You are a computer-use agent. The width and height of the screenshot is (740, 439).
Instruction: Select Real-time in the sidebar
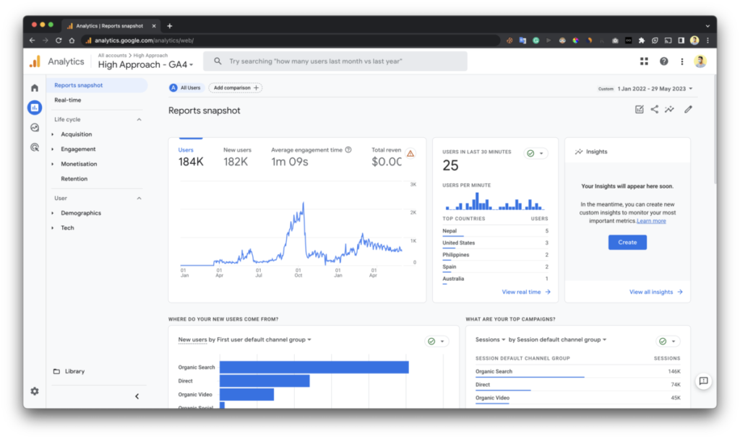[68, 100]
